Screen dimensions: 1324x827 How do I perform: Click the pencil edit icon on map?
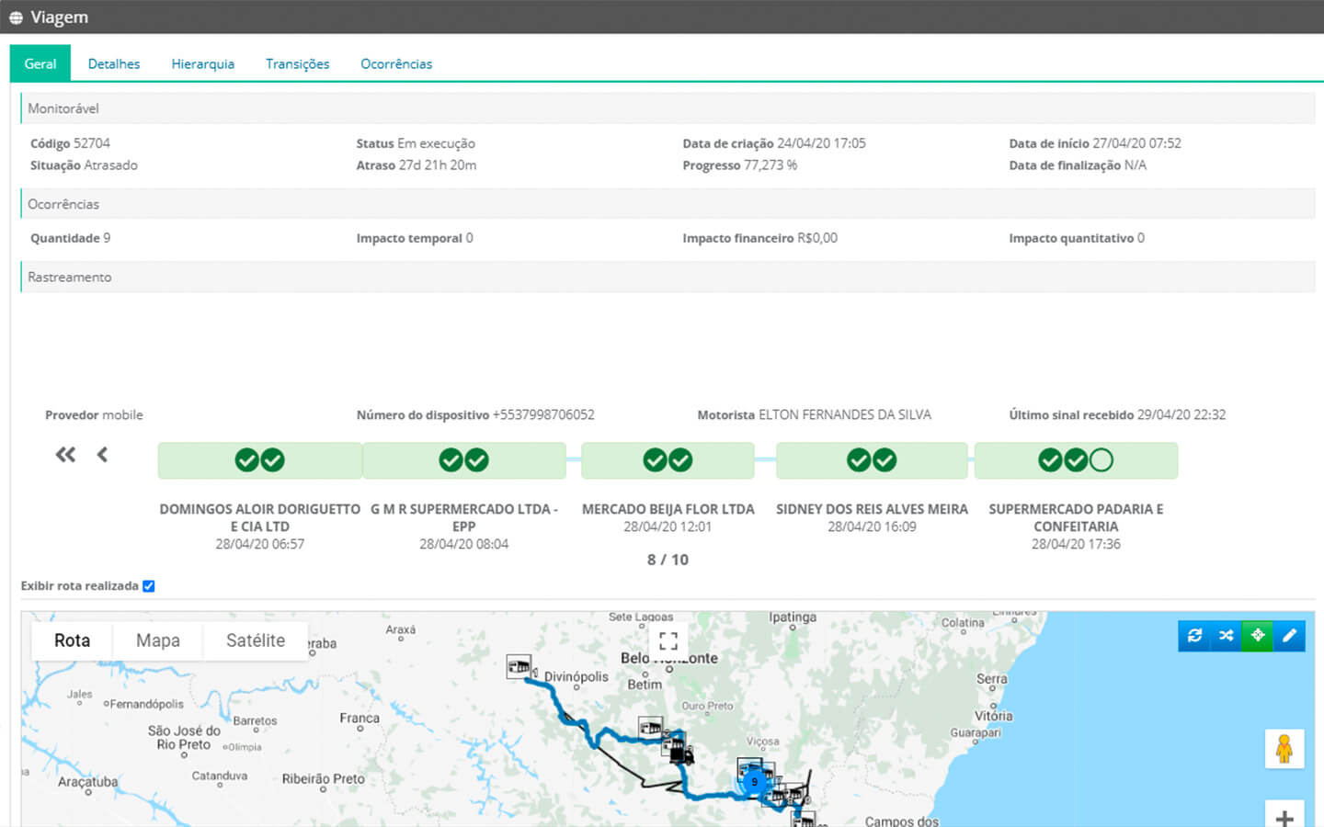(1289, 636)
